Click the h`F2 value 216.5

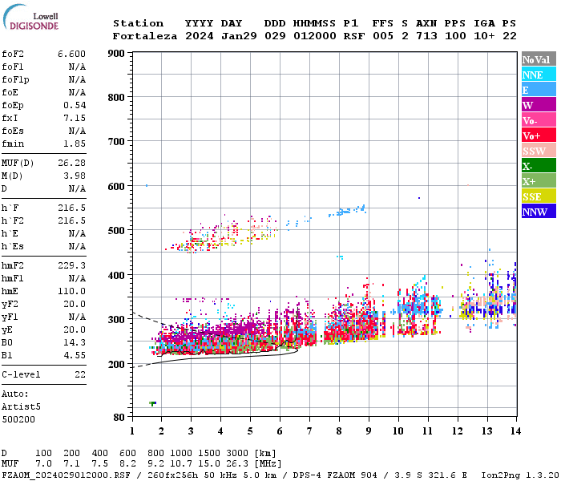click(71, 220)
